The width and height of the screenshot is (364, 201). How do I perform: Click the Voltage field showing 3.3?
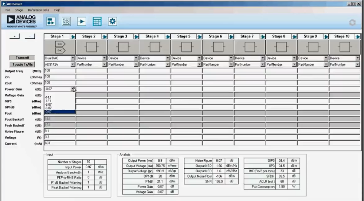60,137
